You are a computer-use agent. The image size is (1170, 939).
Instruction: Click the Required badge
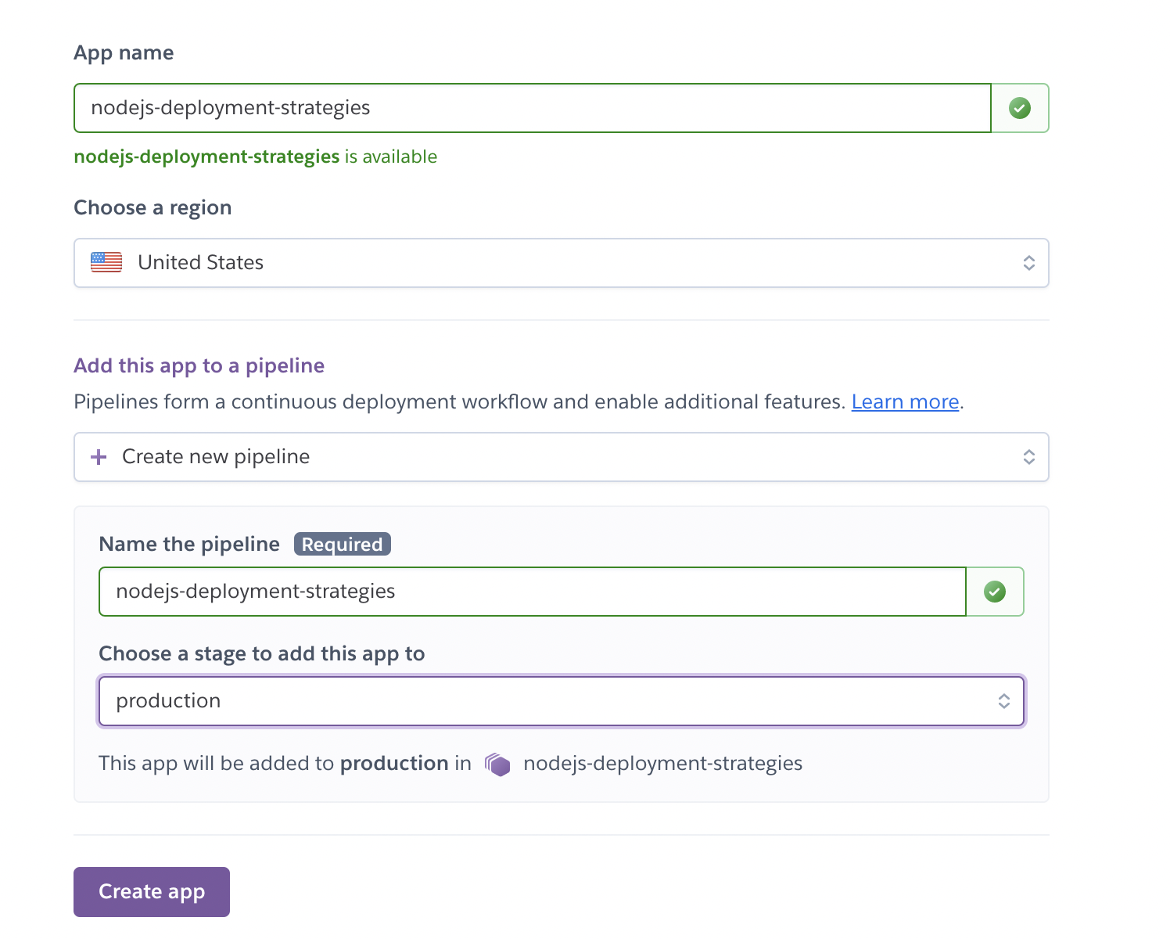click(x=342, y=544)
